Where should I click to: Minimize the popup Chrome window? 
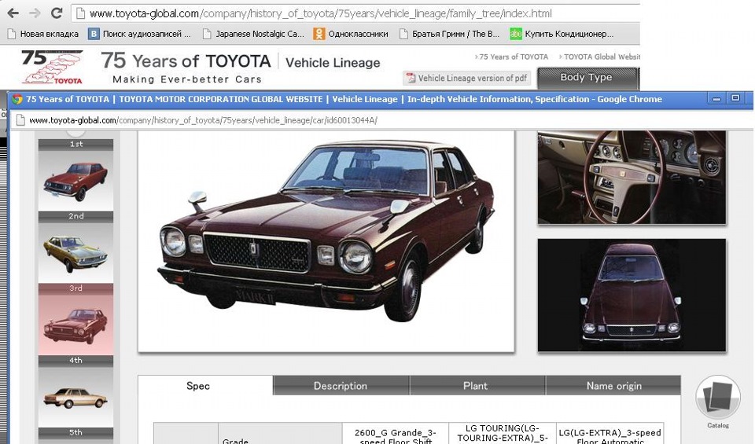716,98
